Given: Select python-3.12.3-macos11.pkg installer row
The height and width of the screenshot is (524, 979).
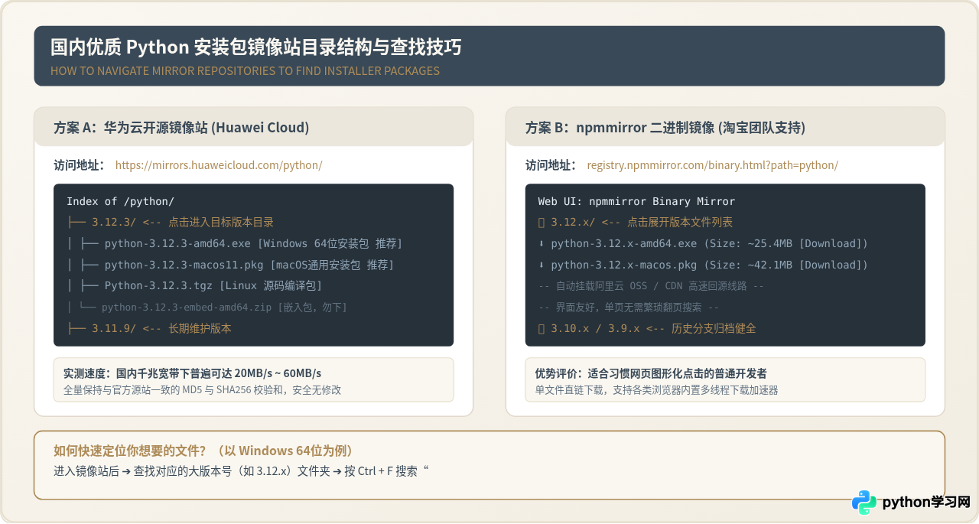Looking at the screenshot, I should point(249,265).
